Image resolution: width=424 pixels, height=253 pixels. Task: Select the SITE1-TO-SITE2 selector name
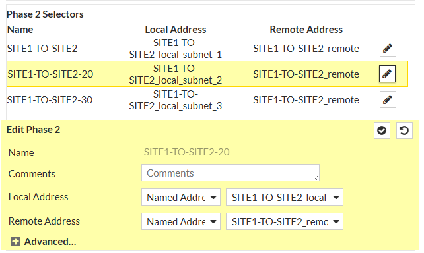42,49
